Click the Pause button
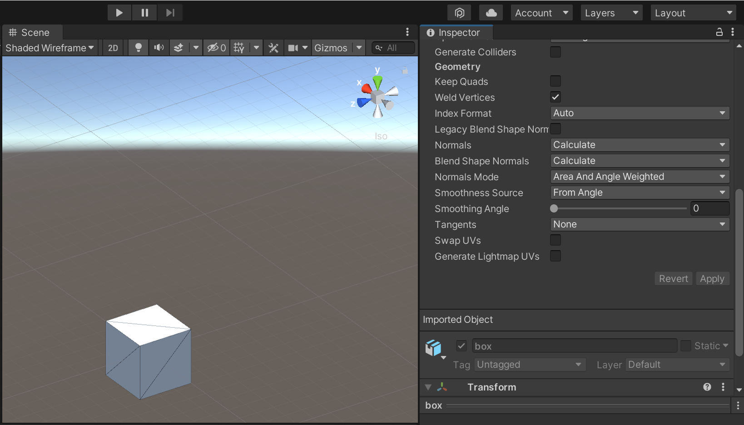Screen dimensions: 744x425 coord(144,12)
